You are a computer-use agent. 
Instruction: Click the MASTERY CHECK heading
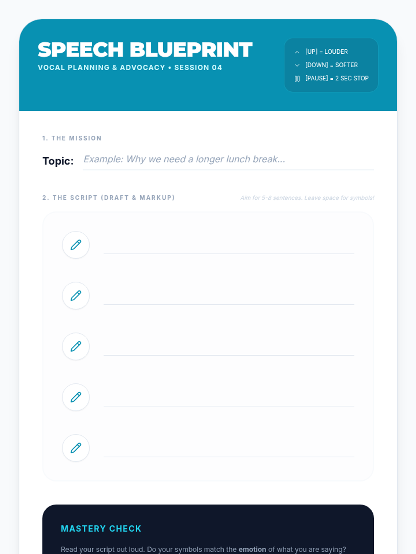[101, 529]
